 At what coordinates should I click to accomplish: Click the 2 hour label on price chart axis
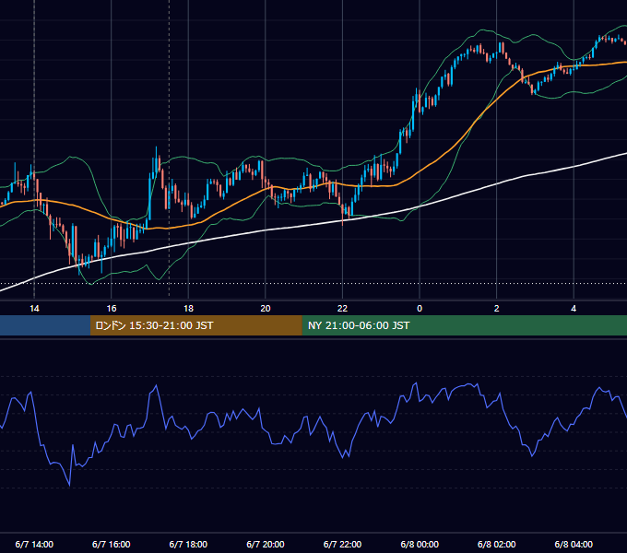(x=497, y=309)
